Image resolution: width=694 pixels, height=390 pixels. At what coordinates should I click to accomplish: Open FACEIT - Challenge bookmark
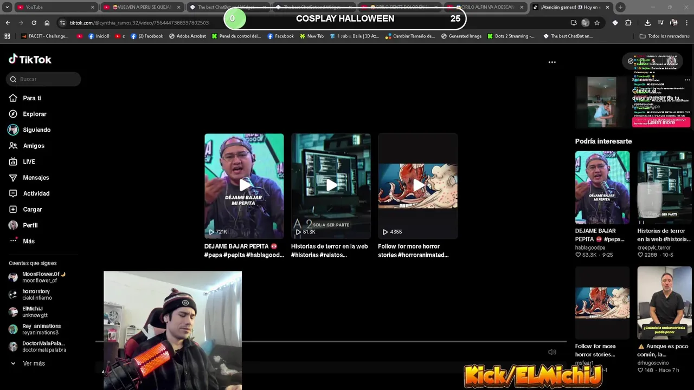point(44,36)
